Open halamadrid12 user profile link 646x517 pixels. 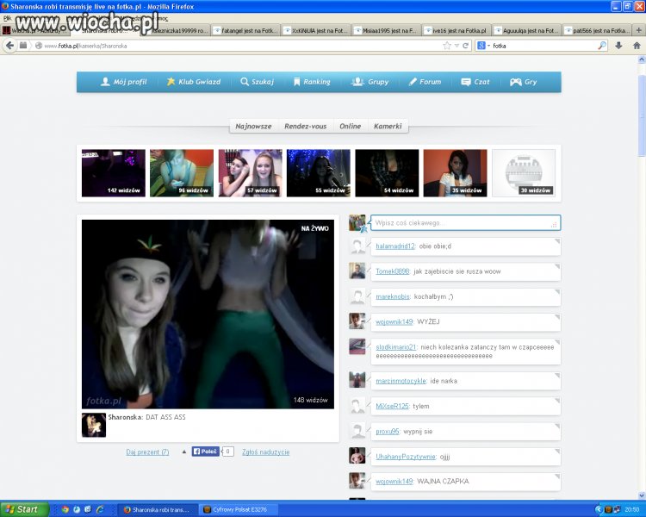click(x=395, y=246)
